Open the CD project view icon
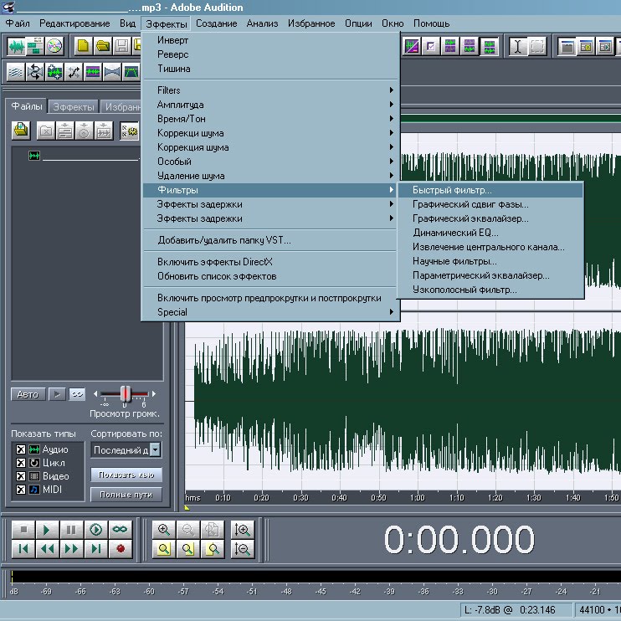This screenshot has height=621, width=621. pos(54,46)
